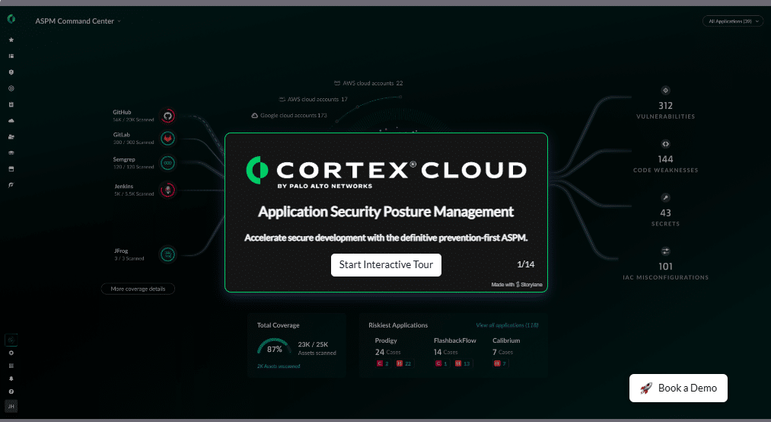Viewport: 771px width, 422px height.
Task: Click More coverage details button
Action: [x=138, y=289]
